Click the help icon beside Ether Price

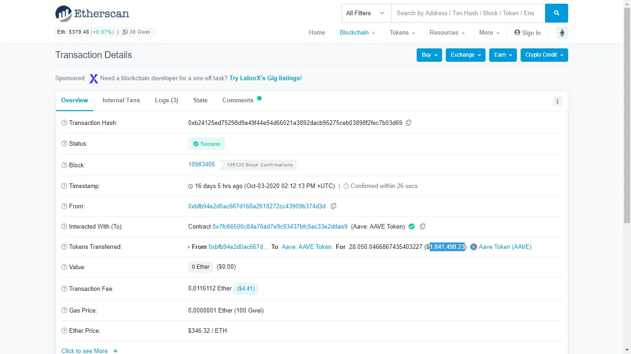click(x=64, y=331)
